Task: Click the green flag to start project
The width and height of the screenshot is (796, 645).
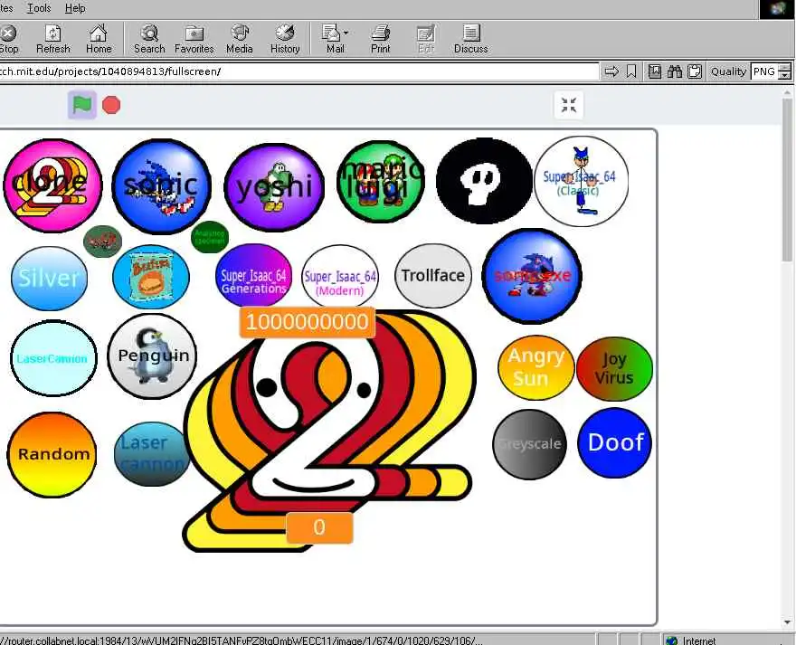Action: pos(82,105)
